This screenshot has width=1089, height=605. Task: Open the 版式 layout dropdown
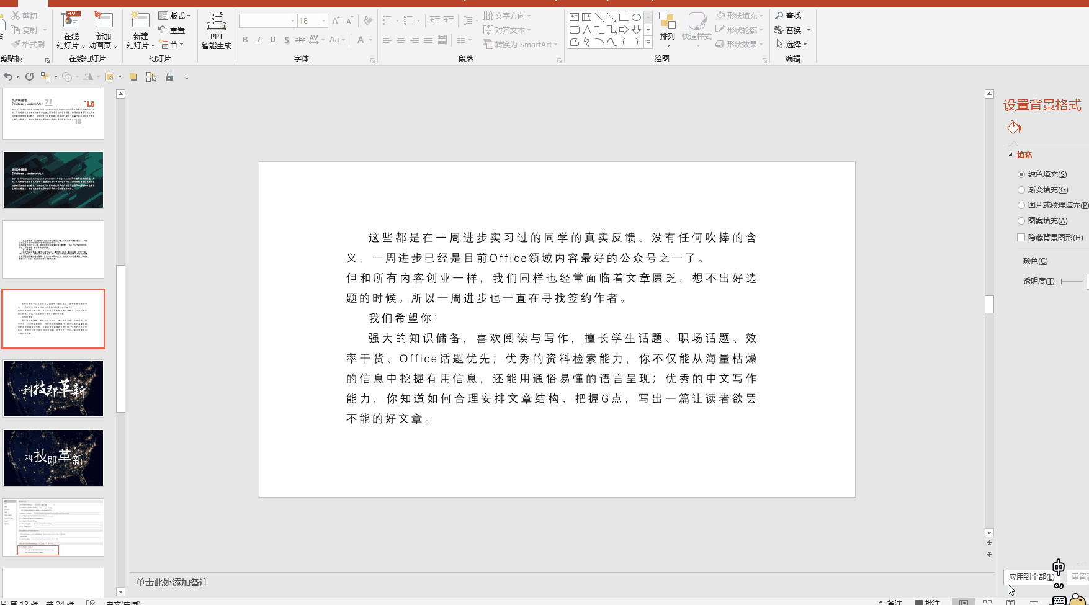point(175,16)
